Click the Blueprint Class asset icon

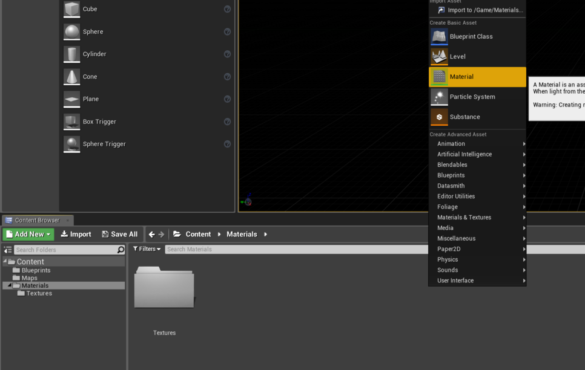point(439,36)
